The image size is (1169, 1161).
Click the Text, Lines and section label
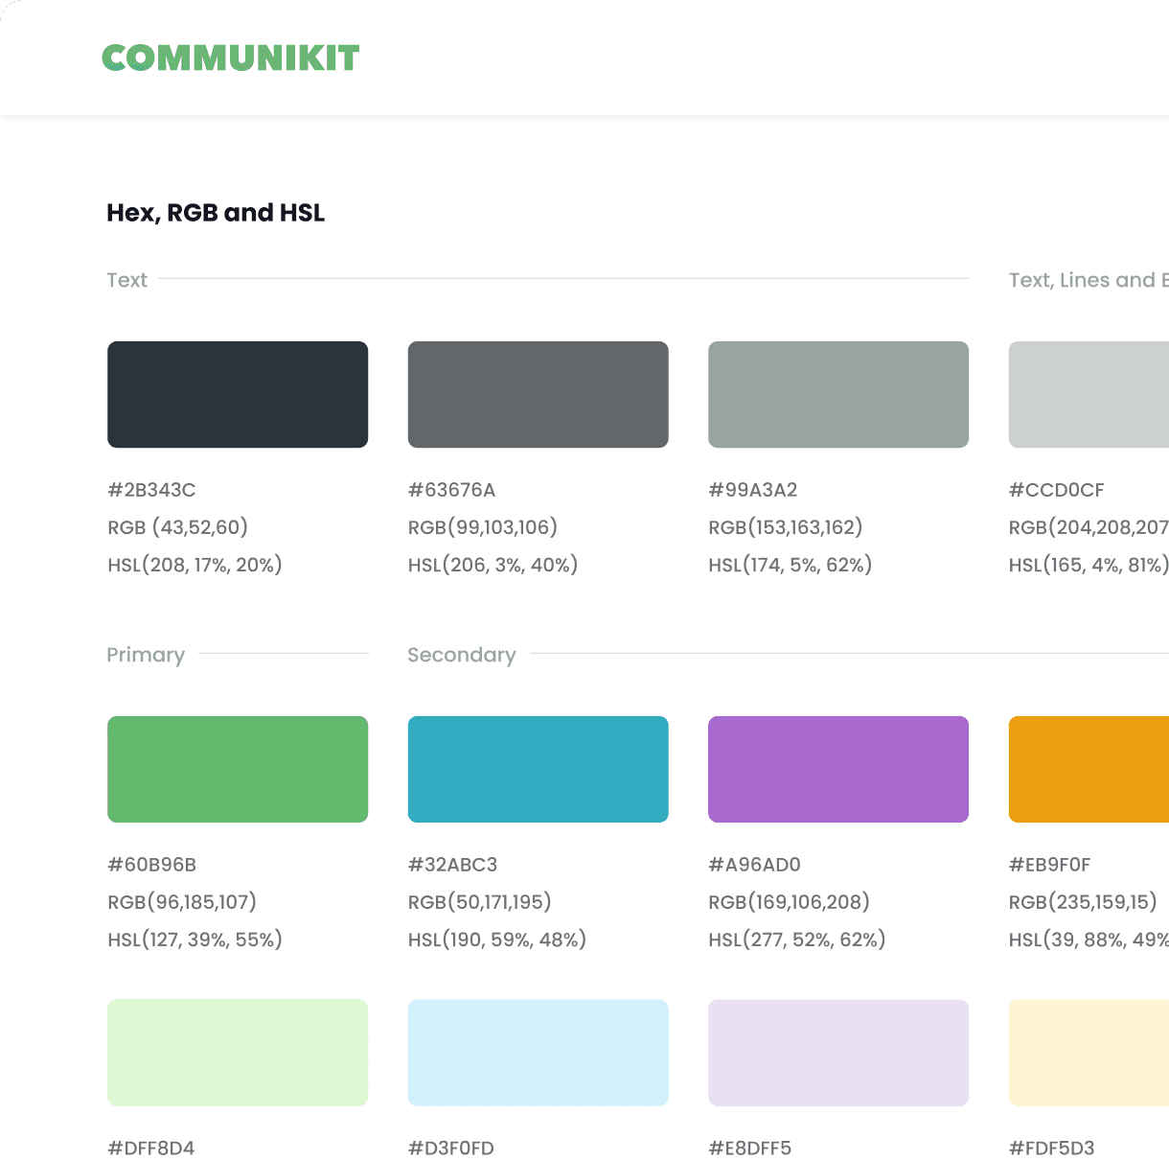point(1089,280)
